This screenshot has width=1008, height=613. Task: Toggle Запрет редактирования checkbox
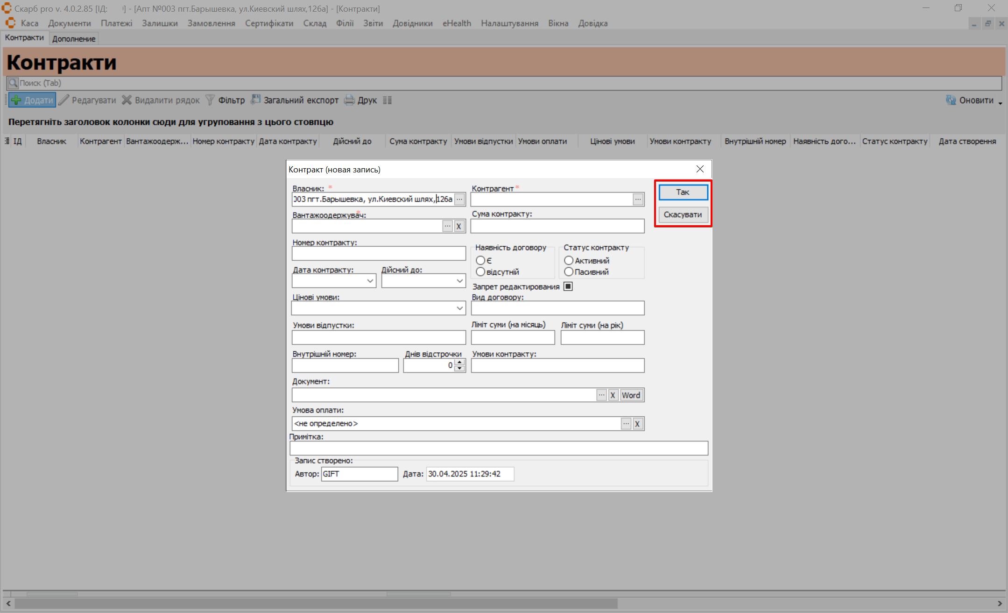(568, 286)
